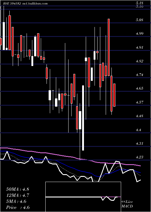Click the tall red candle peaking near 5.08
Screen dimensions: 151x212
coord(109,47)
